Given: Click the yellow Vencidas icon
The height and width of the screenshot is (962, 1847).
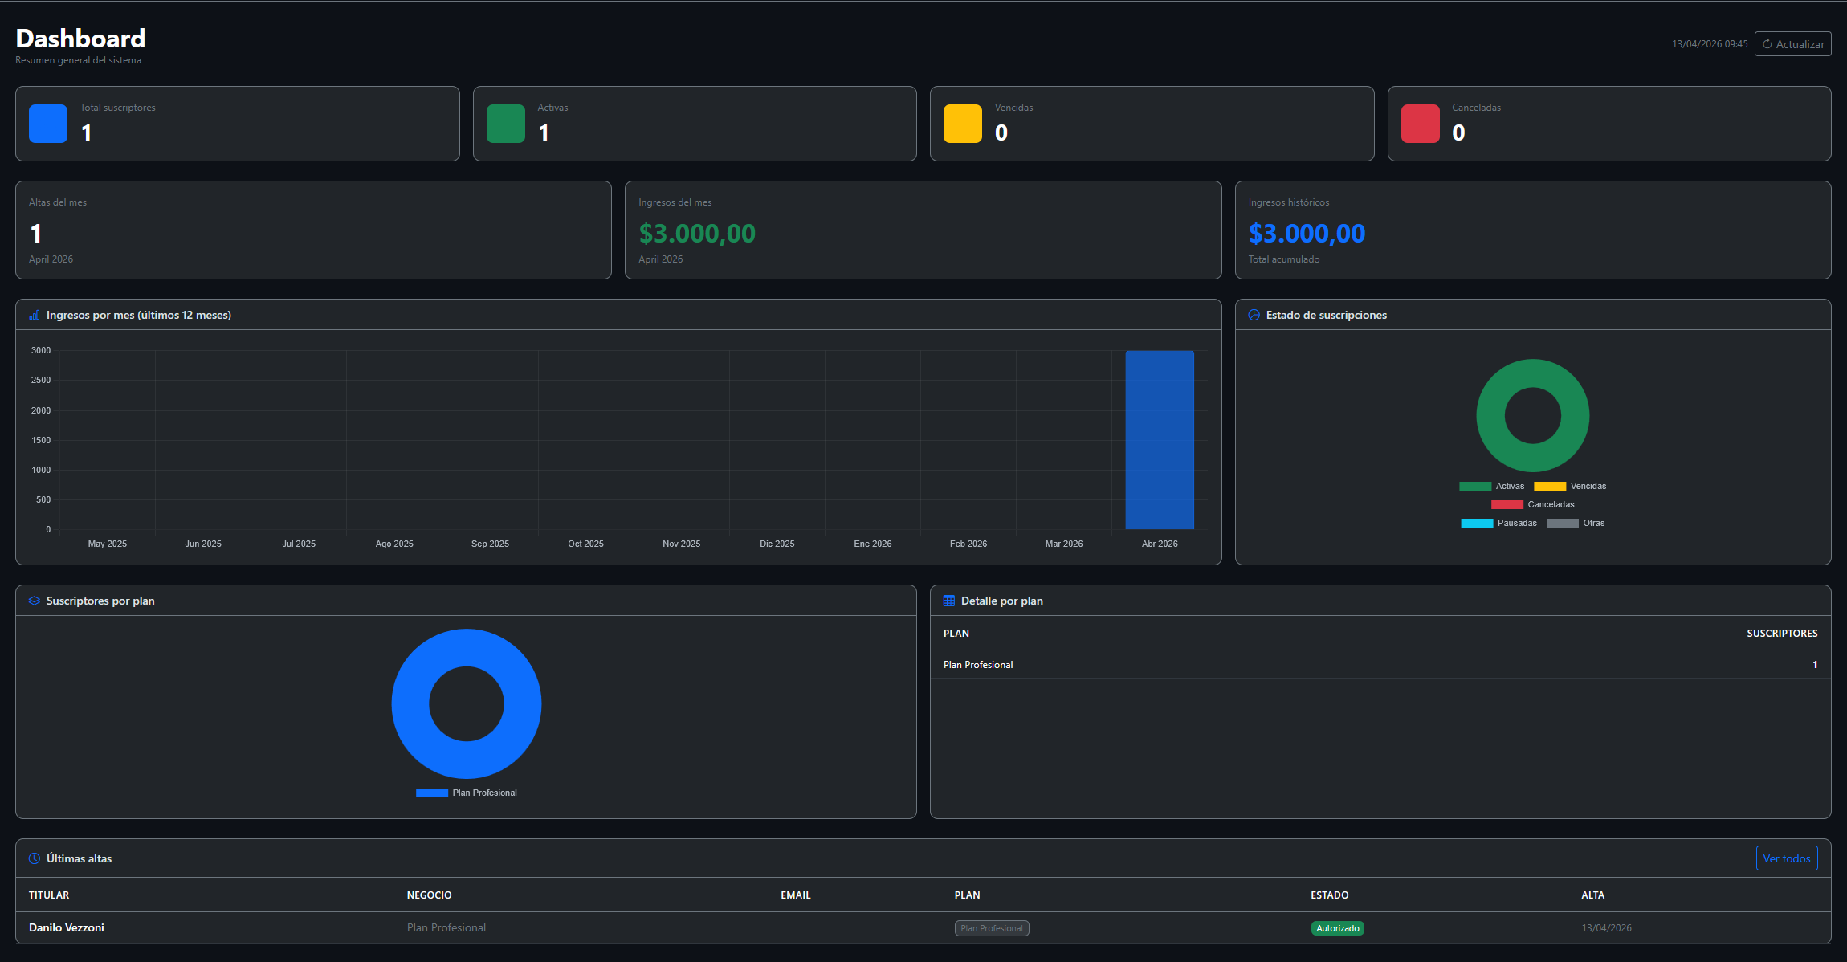Looking at the screenshot, I should pos(963,124).
